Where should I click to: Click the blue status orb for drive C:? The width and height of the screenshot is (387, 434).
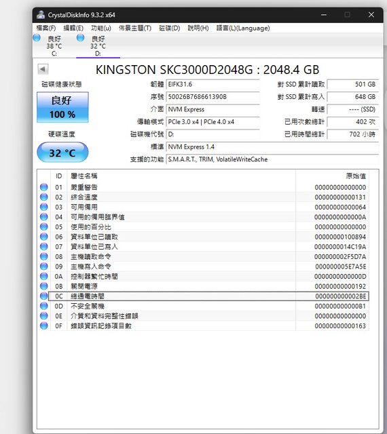click(x=37, y=38)
